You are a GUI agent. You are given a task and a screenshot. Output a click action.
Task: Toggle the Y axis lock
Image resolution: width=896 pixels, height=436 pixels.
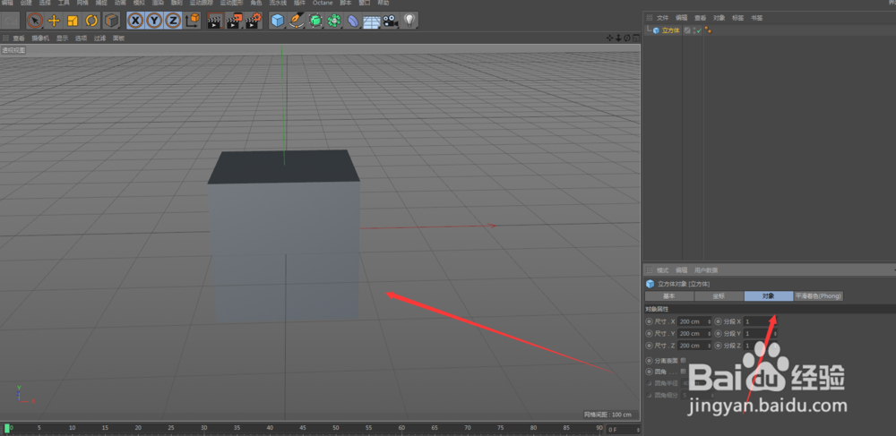click(154, 21)
